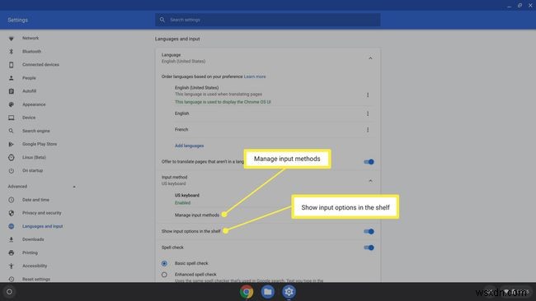Open Accessibility in the sidebar
The width and height of the screenshot is (536, 301).
click(x=35, y=266)
